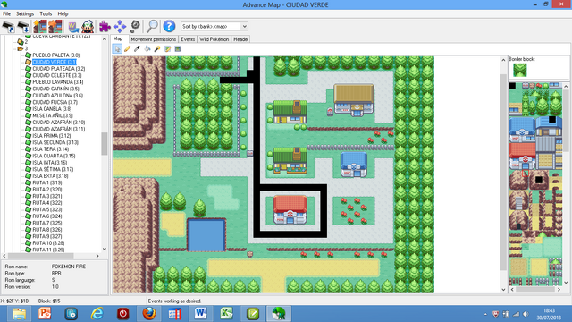572x322 pixels.
Task: Open the Sort by bank.map dropdown
Action: coord(214,26)
